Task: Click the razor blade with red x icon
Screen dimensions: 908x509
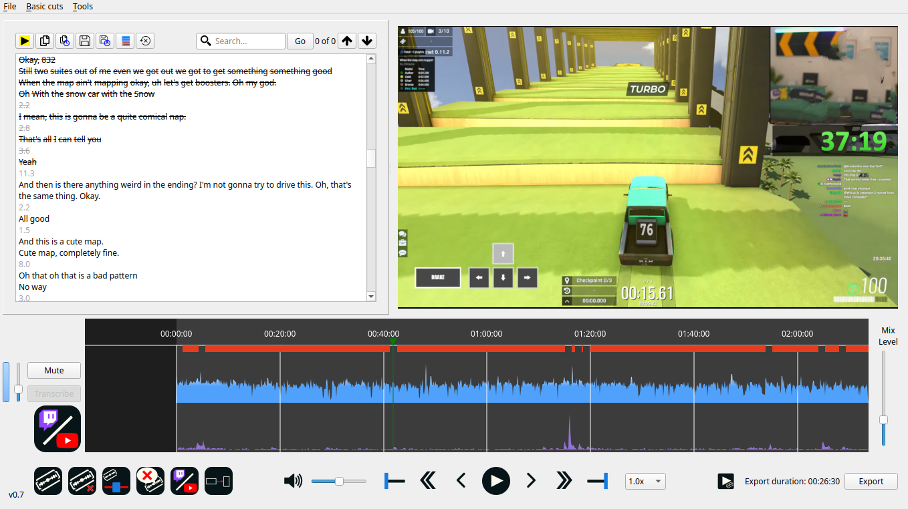Action: tap(82, 481)
